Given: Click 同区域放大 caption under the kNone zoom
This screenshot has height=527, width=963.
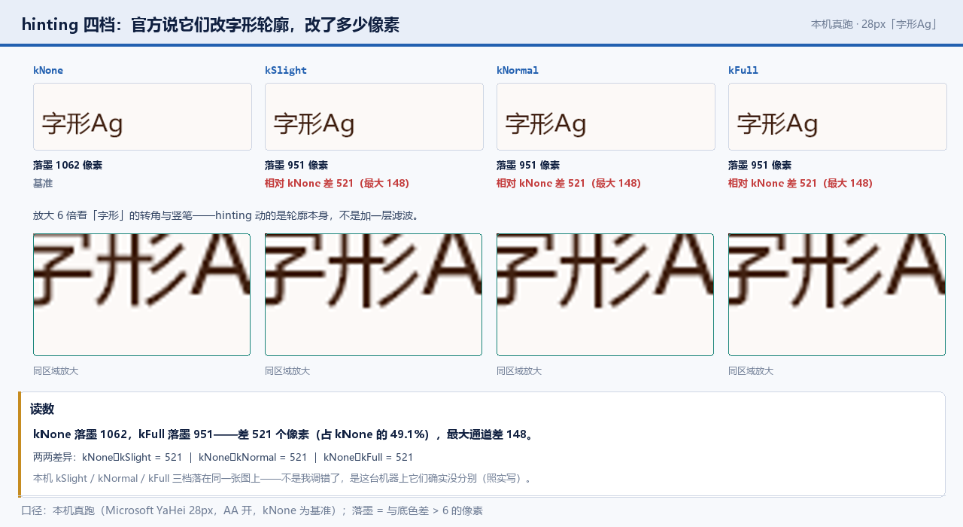Looking at the screenshot, I should click(56, 371).
